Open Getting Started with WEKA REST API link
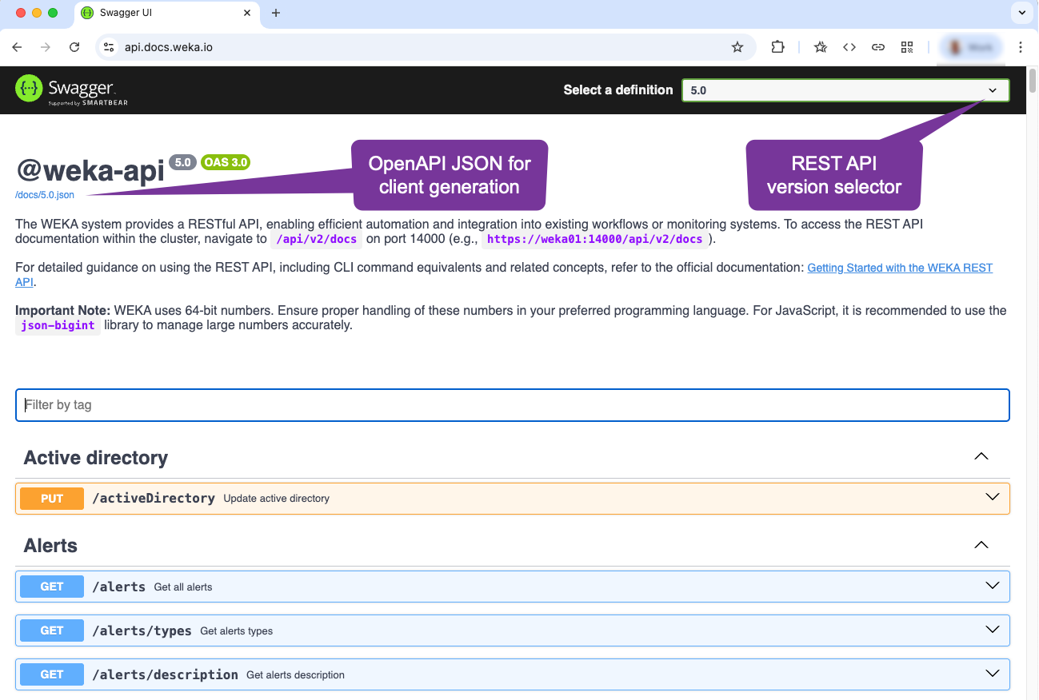This screenshot has width=1039, height=700. (899, 268)
